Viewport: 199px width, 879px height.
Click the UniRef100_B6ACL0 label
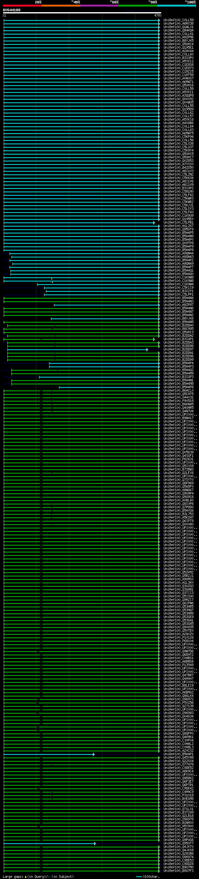coord(178,390)
